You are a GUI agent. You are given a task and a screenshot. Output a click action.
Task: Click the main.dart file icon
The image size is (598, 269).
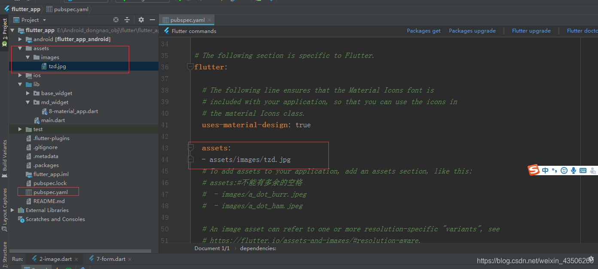click(x=37, y=120)
